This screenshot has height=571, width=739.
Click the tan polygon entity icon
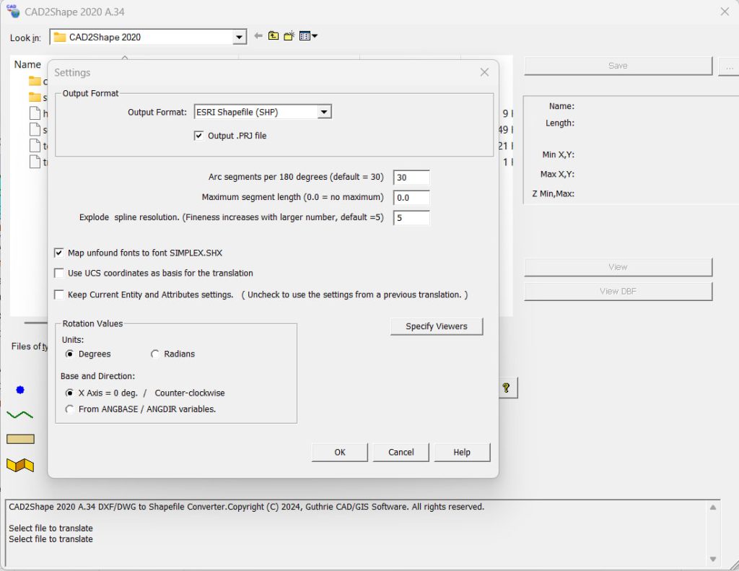tap(20, 439)
